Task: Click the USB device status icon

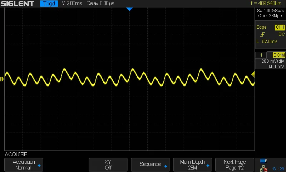Action: [263, 161]
